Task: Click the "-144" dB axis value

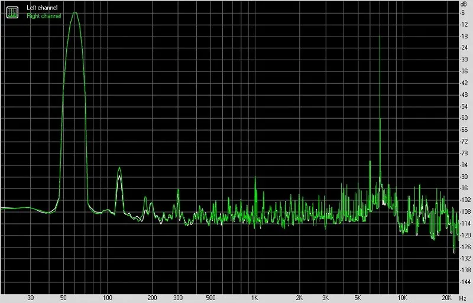Action: 465,282
